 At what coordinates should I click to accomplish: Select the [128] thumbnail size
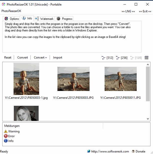tap(136, 58)
